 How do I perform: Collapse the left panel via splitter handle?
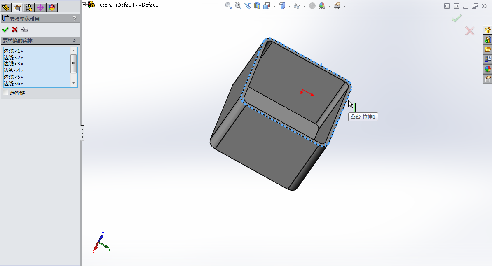tap(82, 133)
